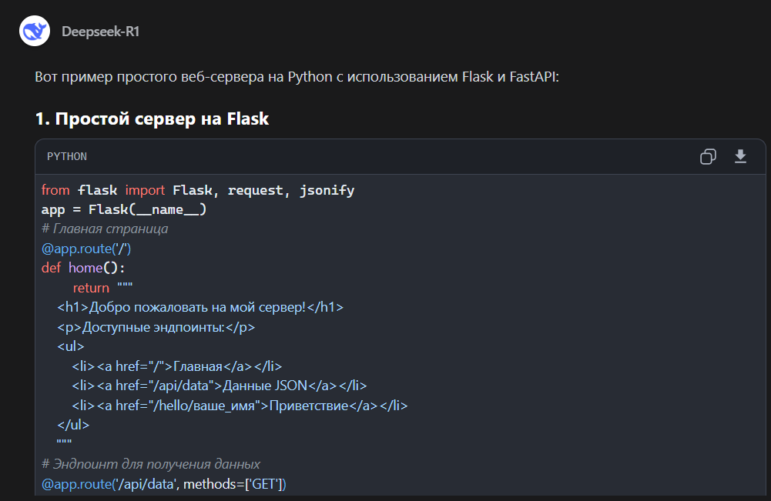Click the "Главная" list item code line
The image size is (771, 501).
183,366
